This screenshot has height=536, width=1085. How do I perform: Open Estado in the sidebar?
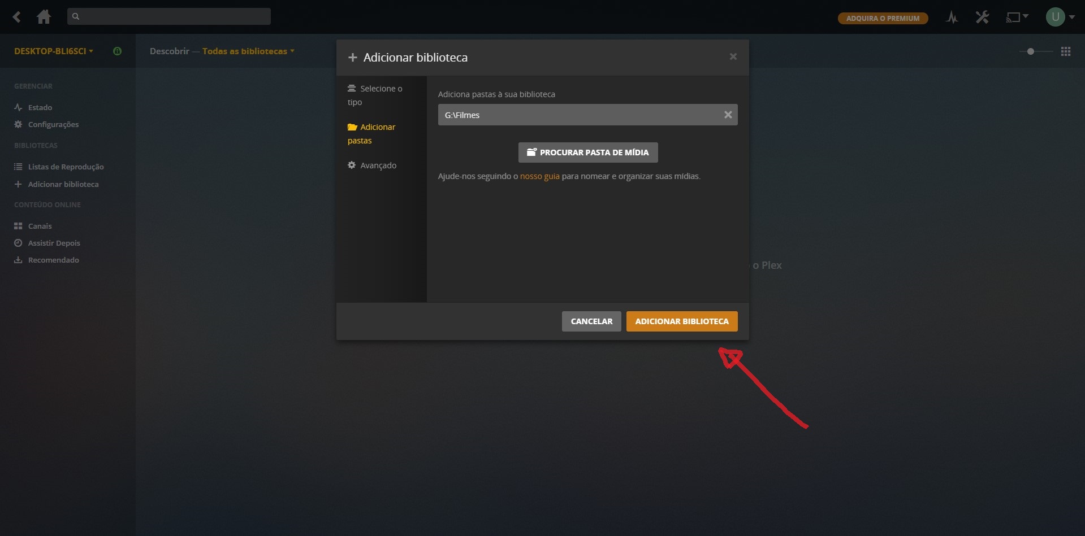point(40,107)
